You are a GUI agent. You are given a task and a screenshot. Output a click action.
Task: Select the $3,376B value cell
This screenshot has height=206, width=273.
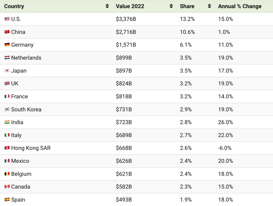(126, 19)
